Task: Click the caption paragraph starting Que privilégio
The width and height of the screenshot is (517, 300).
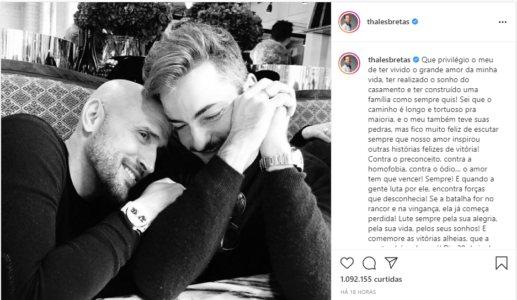Action: point(433,149)
